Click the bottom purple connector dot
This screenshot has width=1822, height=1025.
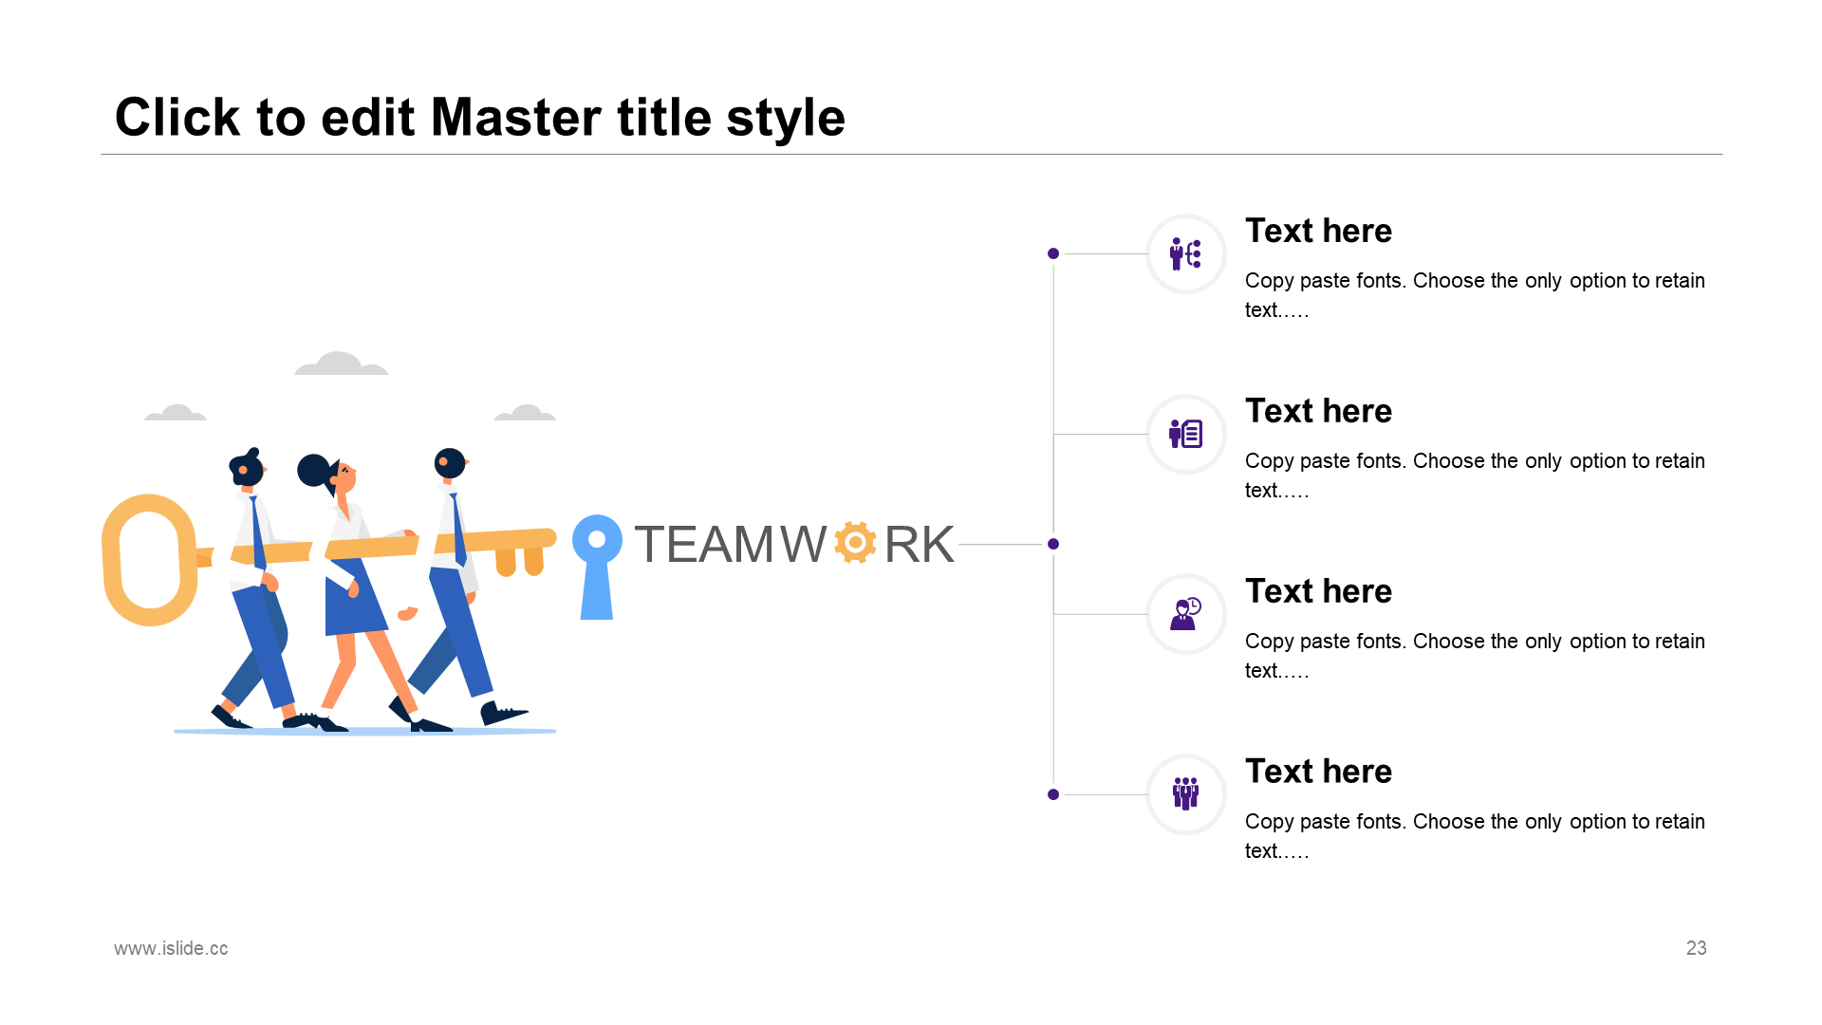[x=1053, y=794]
